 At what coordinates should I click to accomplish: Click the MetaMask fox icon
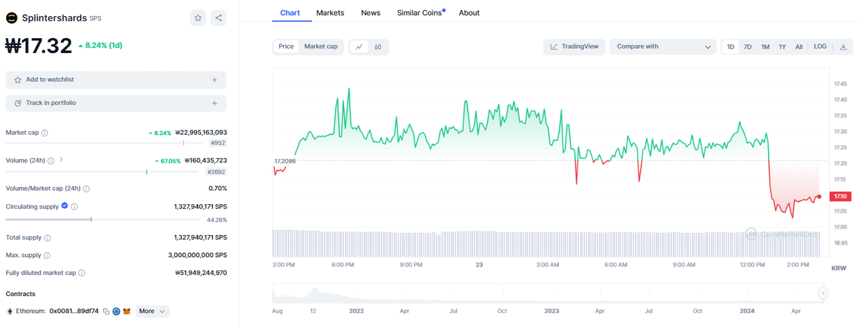127,311
